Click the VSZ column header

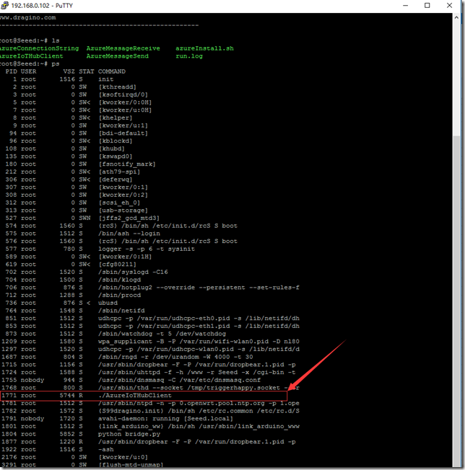point(69,71)
